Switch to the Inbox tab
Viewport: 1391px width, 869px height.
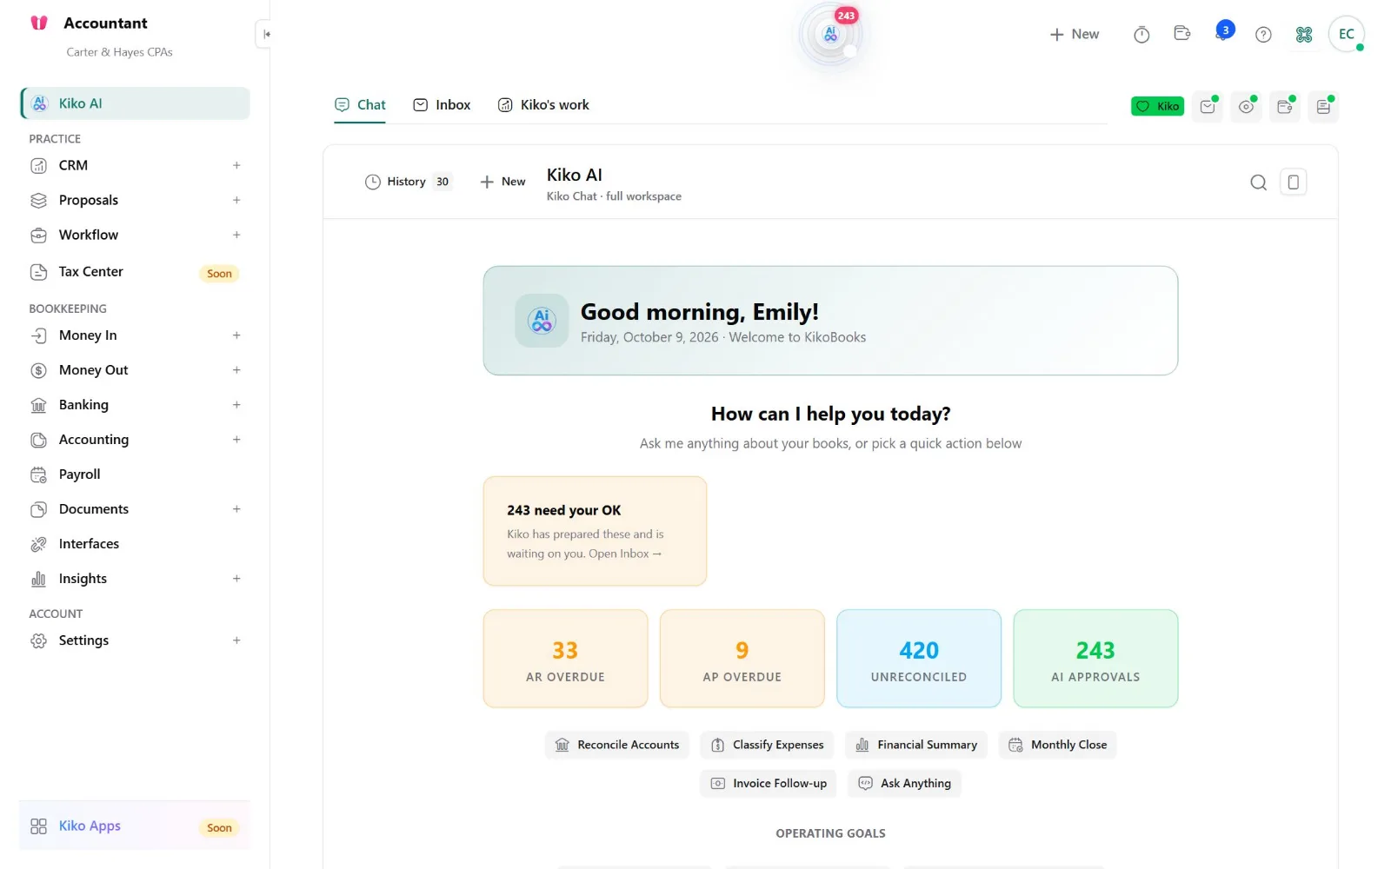tap(442, 105)
